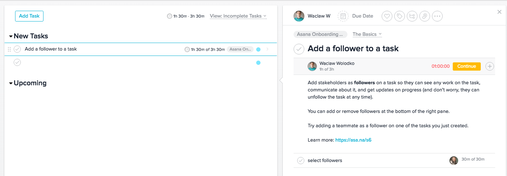Click drag handle on the task row
This screenshot has height=176, width=507.
(9, 49)
